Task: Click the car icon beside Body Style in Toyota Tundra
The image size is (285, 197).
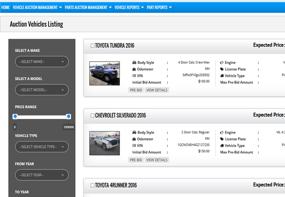Action: point(134,63)
